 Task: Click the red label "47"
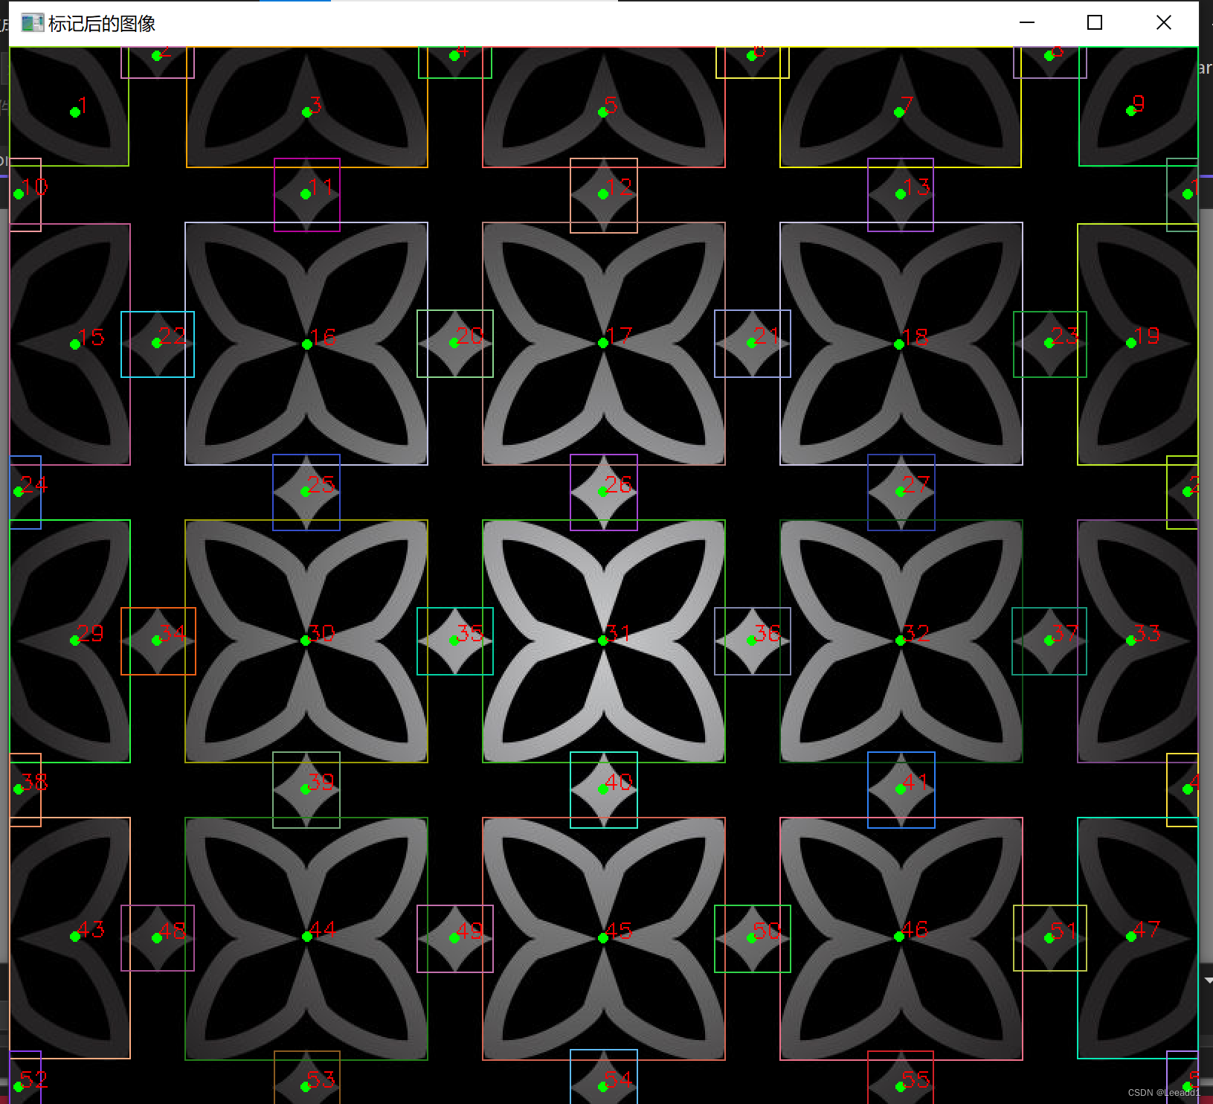(1147, 929)
